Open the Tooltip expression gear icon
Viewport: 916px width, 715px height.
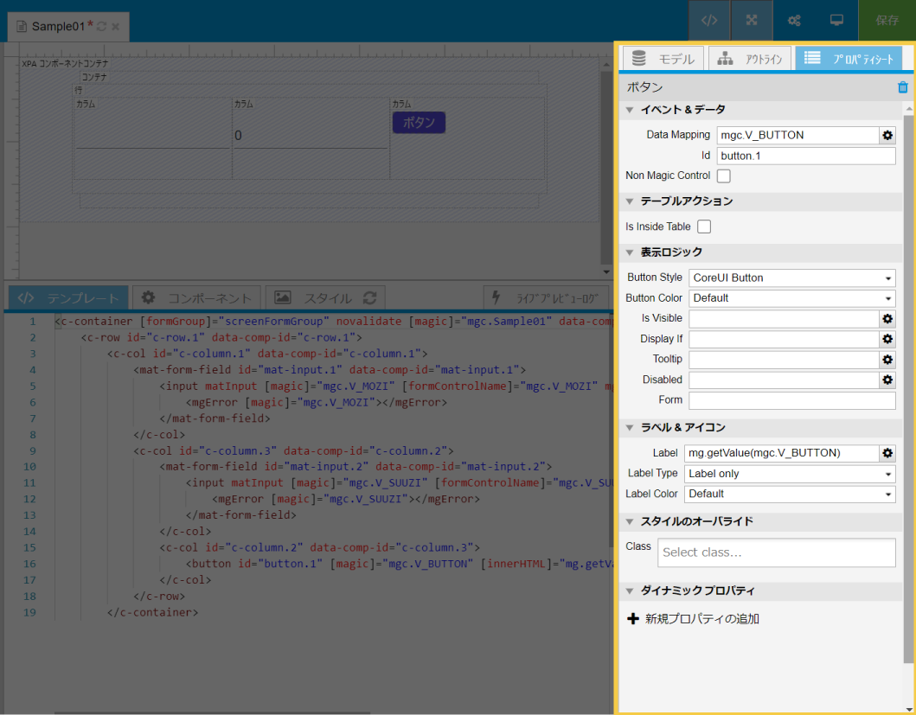[887, 359]
